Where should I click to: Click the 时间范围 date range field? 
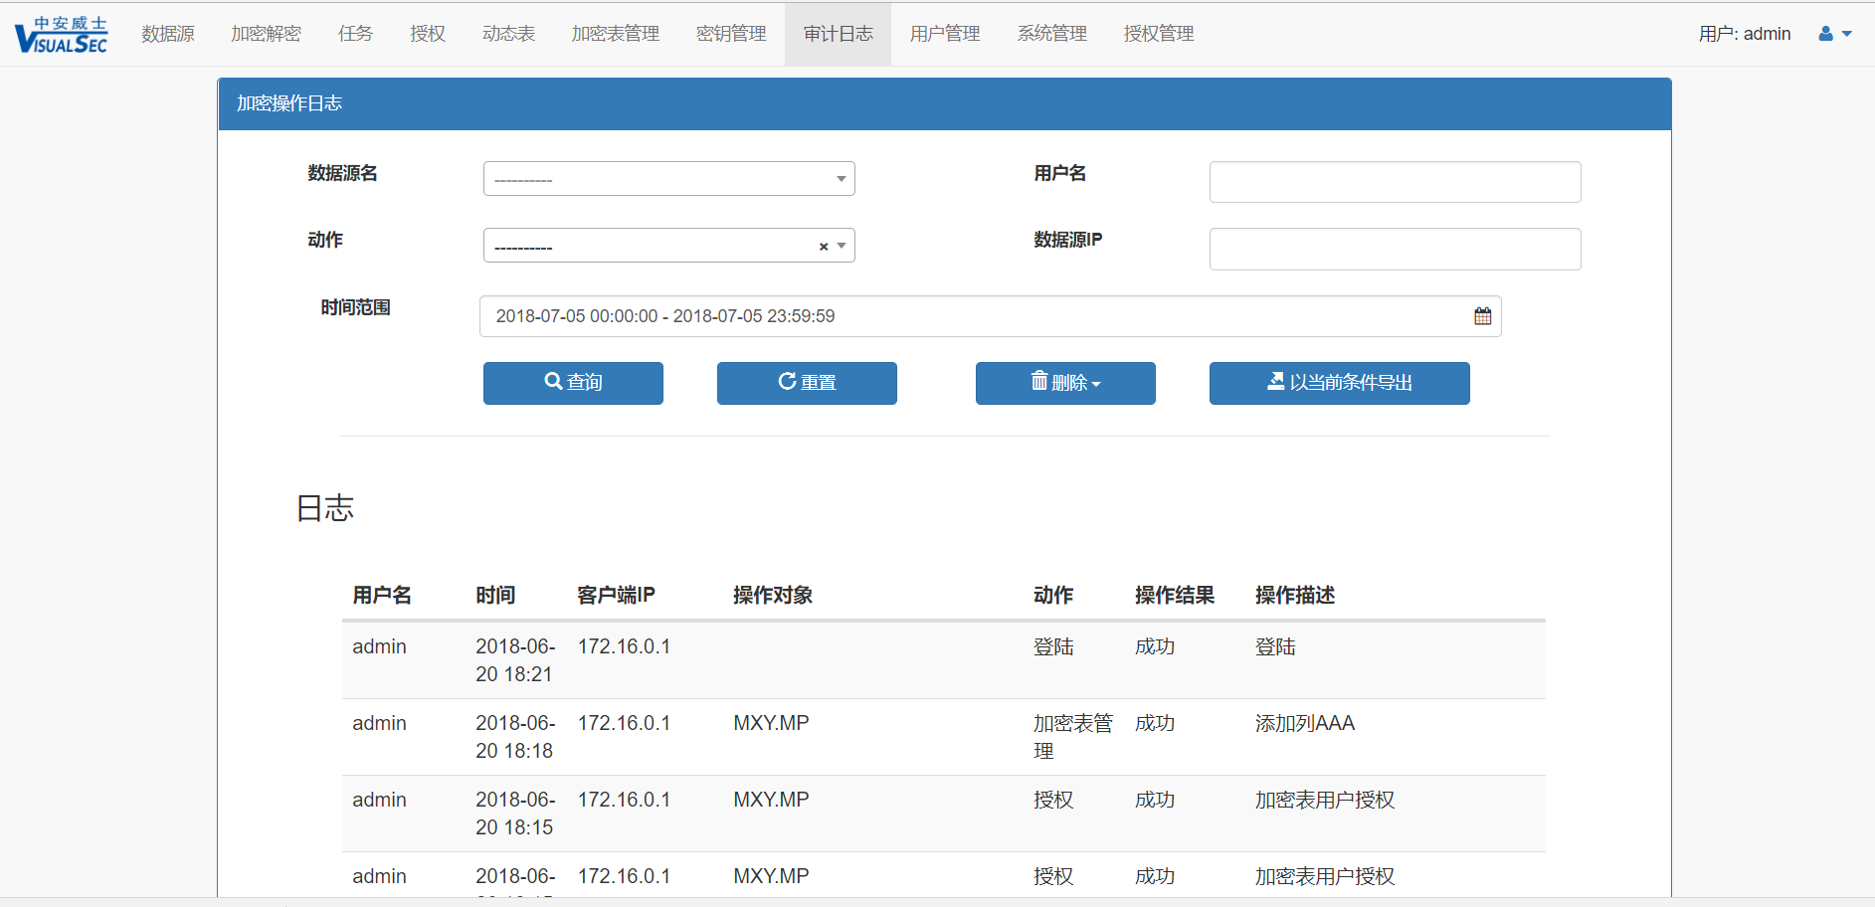991,316
